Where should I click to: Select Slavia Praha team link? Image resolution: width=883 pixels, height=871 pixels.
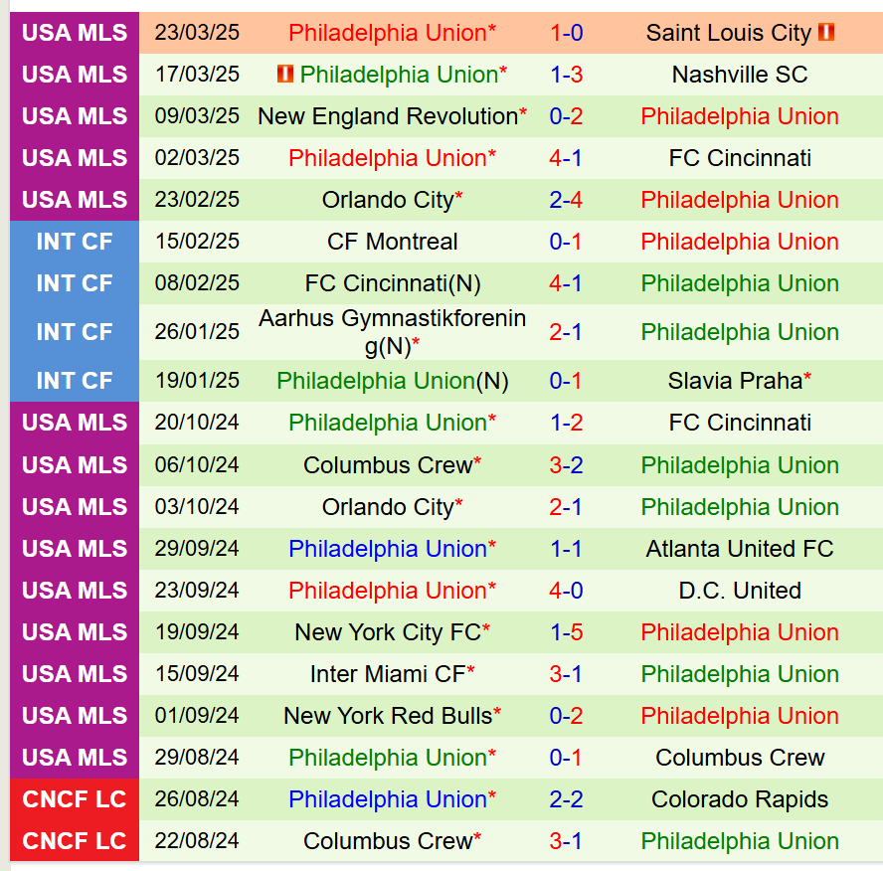click(x=735, y=381)
